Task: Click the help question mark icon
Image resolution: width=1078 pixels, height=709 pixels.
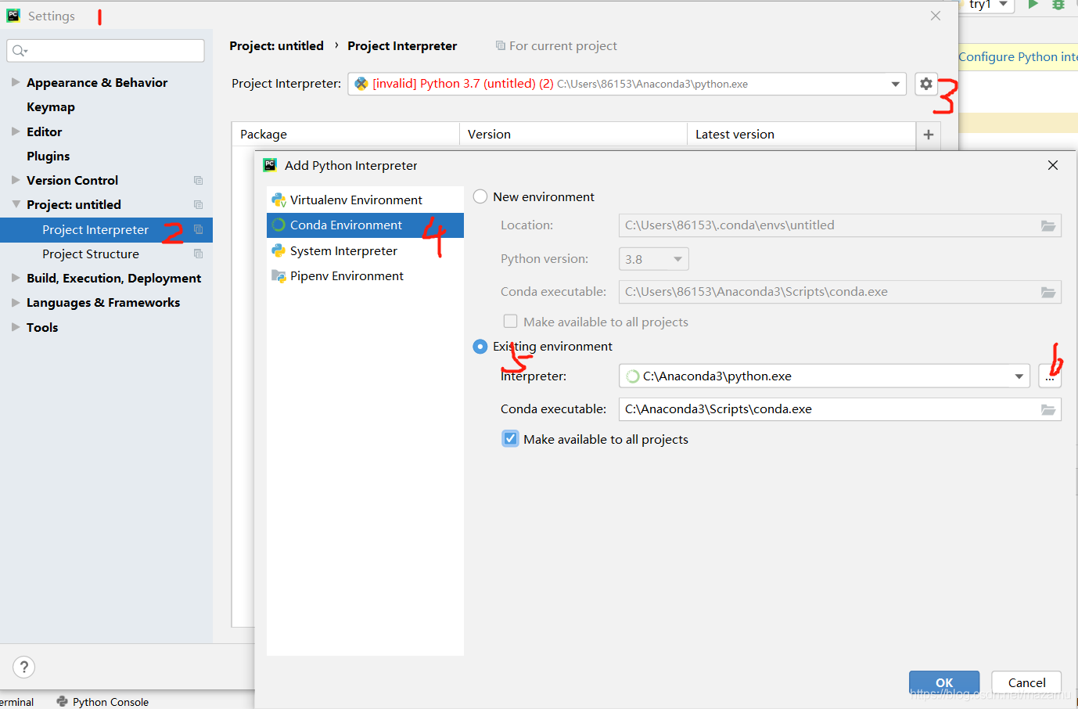Action: tap(24, 667)
